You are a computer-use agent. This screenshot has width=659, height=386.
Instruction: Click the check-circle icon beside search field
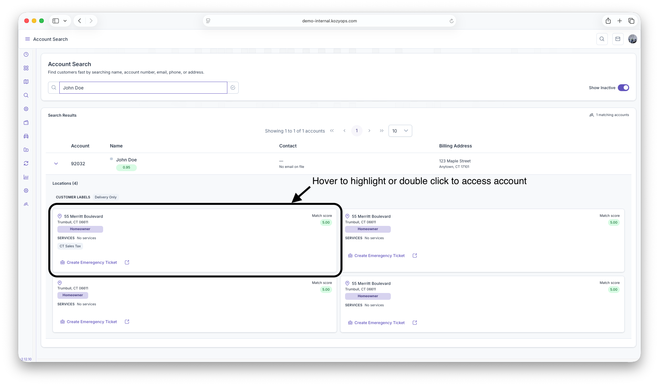(x=233, y=88)
